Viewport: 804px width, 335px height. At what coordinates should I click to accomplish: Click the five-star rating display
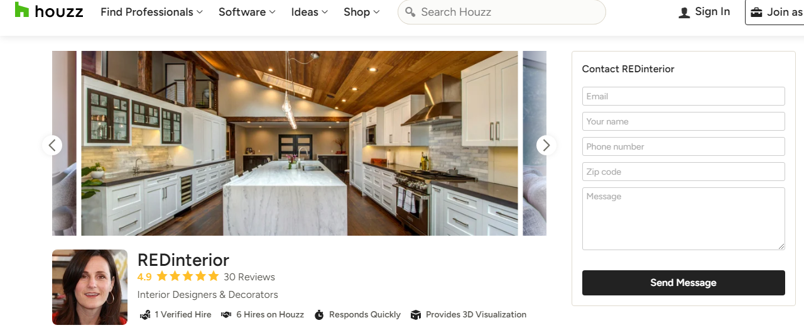tap(187, 277)
